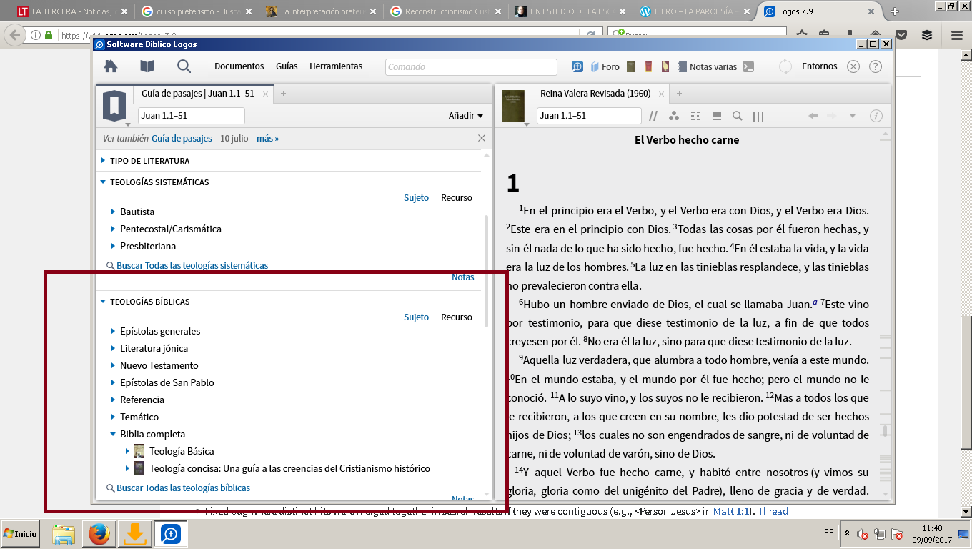Screen dimensions: 972x549
Task: Open the green book shortcut in toolbar
Action: pyautogui.click(x=631, y=66)
